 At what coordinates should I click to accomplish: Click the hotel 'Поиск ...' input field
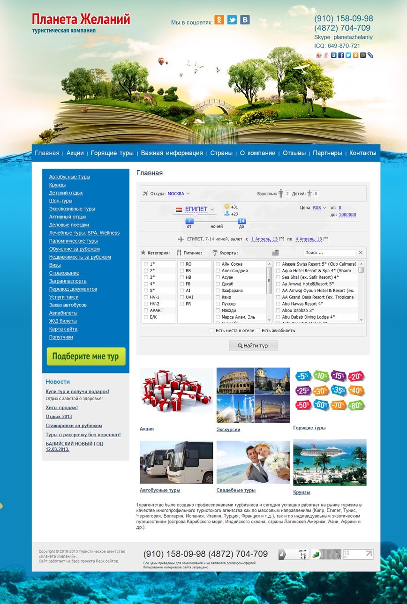point(329,253)
